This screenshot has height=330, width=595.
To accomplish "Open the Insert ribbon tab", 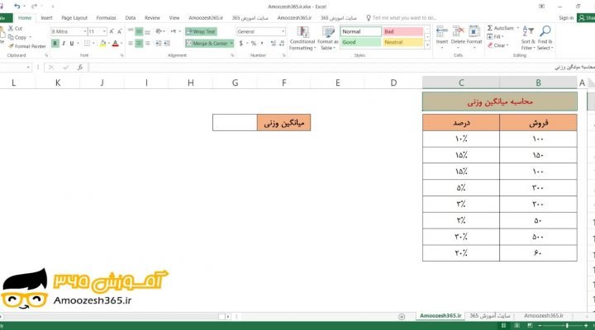I will pos(46,18).
